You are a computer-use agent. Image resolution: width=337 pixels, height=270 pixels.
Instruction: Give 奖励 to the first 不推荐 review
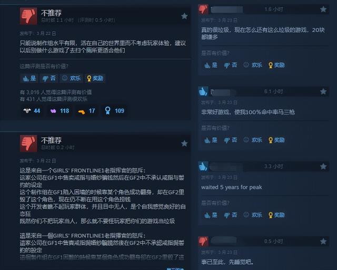pos(95,78)
